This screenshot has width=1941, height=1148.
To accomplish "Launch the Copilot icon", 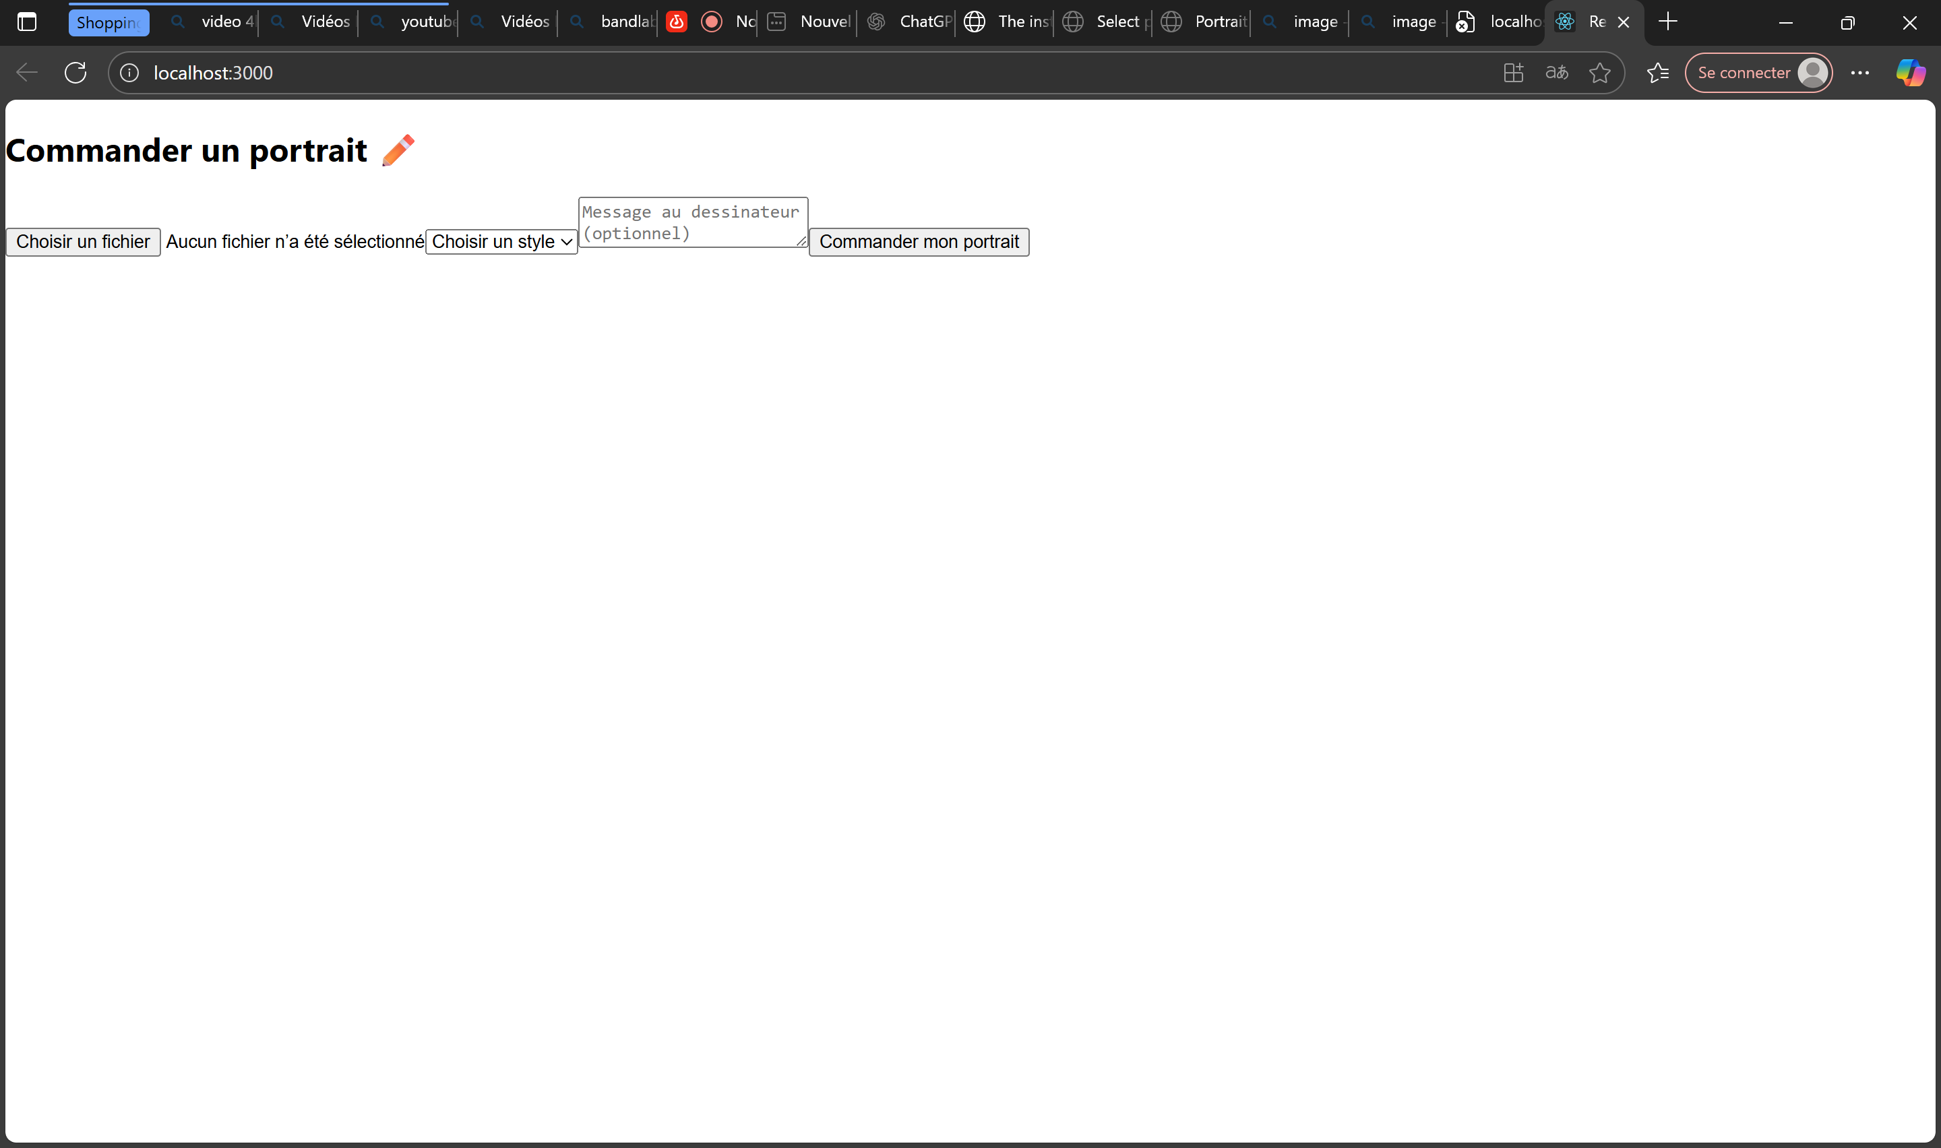I will tap(1910, 73).
